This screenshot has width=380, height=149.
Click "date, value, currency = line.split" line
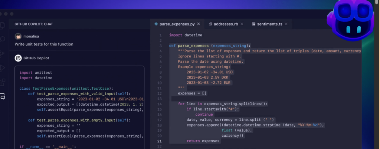230,120
